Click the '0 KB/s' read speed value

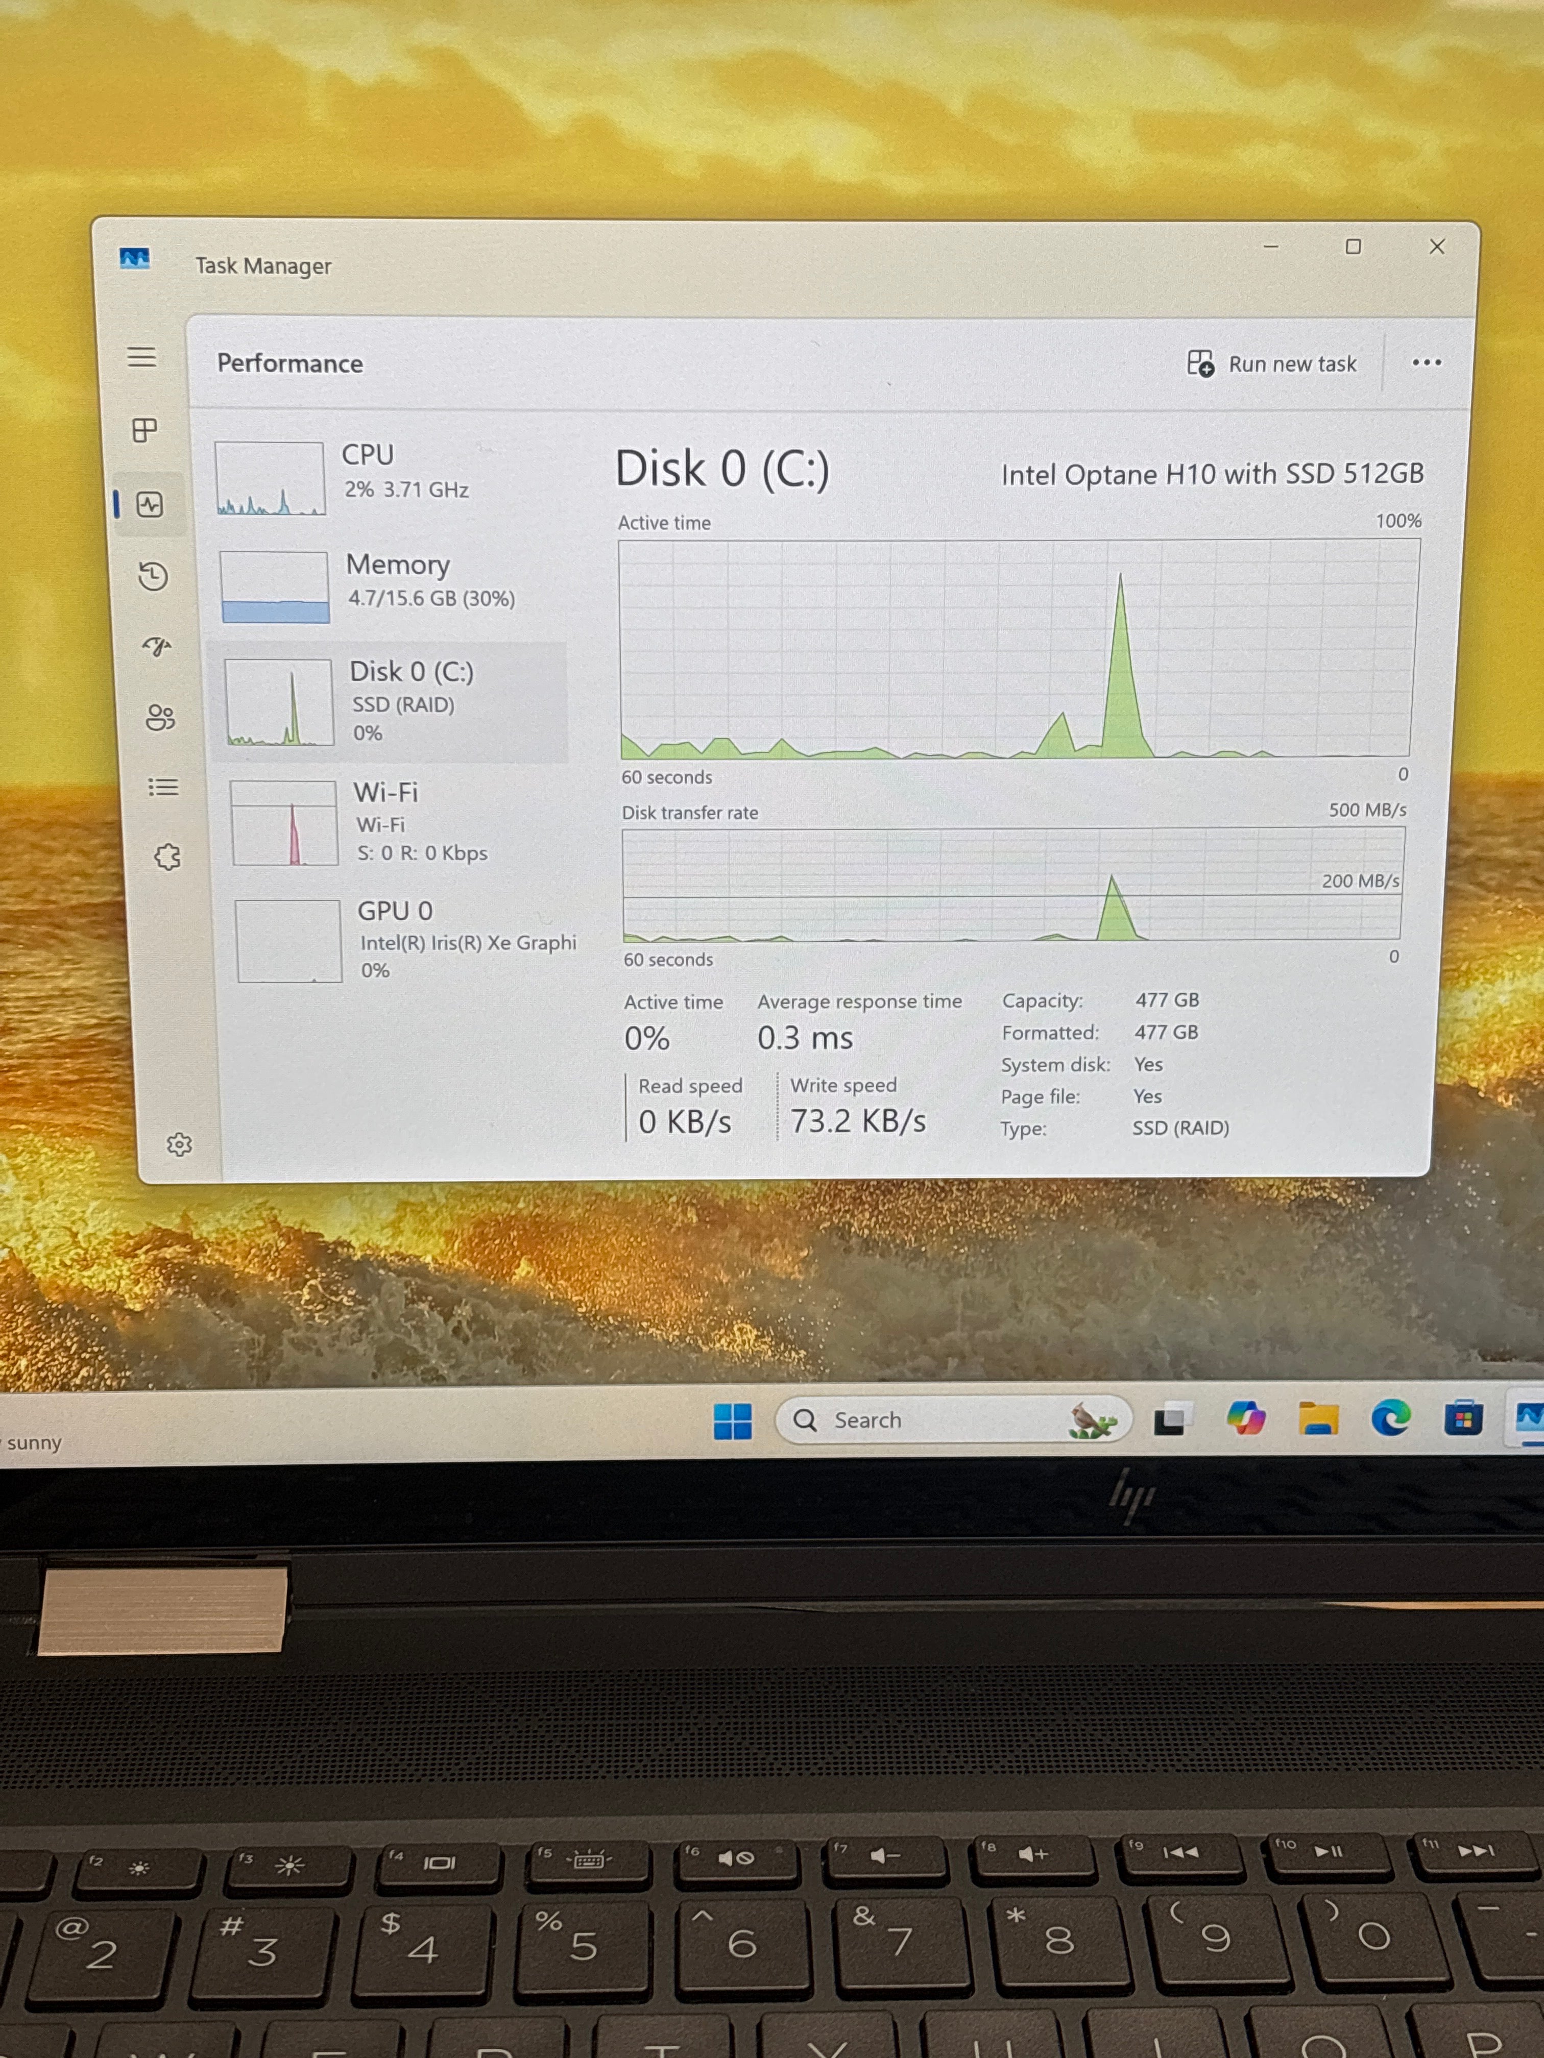(x=685, y=1122)
